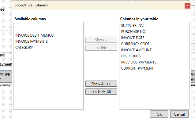This screenshot has height=119, width=195.
Task: Close the Show/Hide Columns dialog
Action: click(187, 5)
